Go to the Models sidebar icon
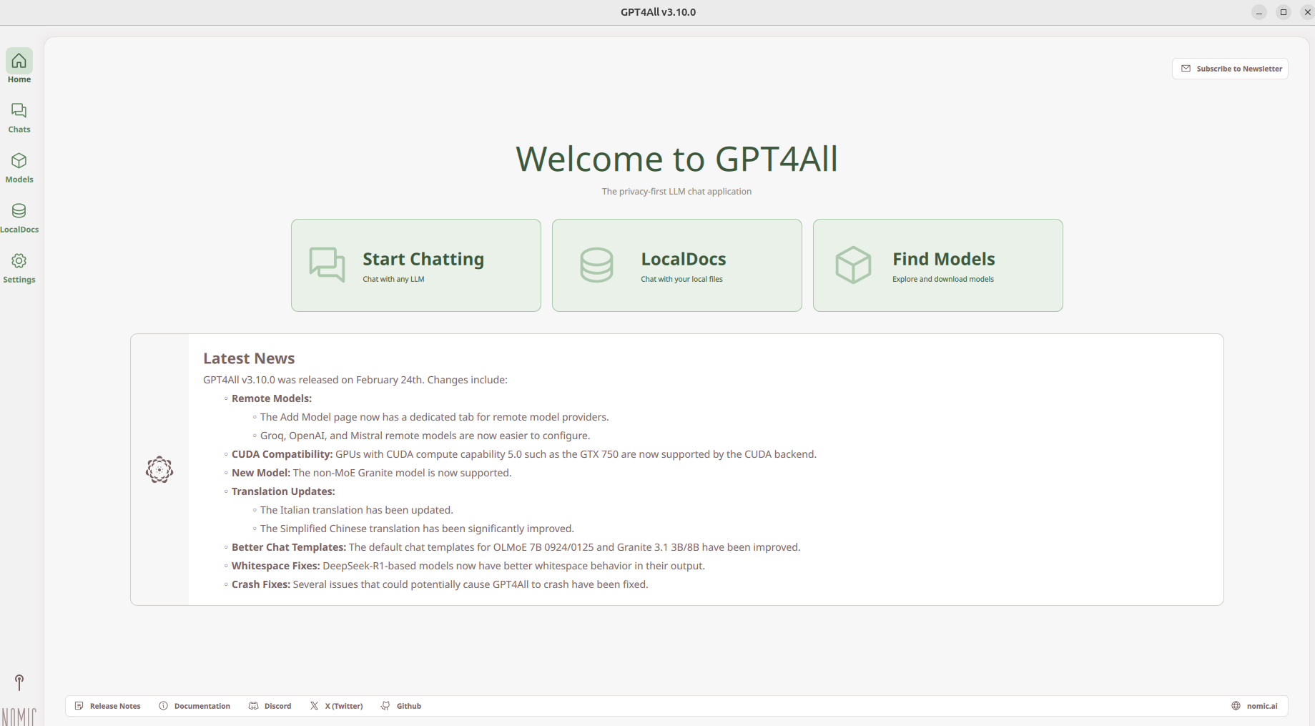The width and height of the screenshot is (1315, 726). click(x=19, y=167)
